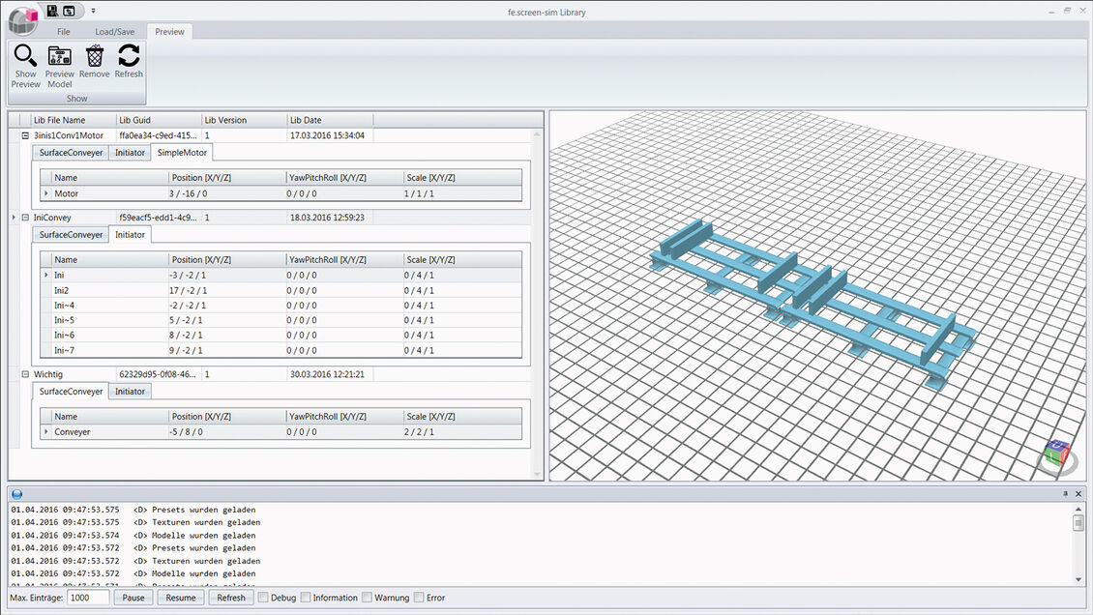Select the Ini2 row
The height and width of the screenshot is (615, 1093).
pos(281,290)
